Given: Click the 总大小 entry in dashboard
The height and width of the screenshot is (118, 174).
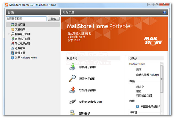Looking at the screenshot, I should click(140, 86).
